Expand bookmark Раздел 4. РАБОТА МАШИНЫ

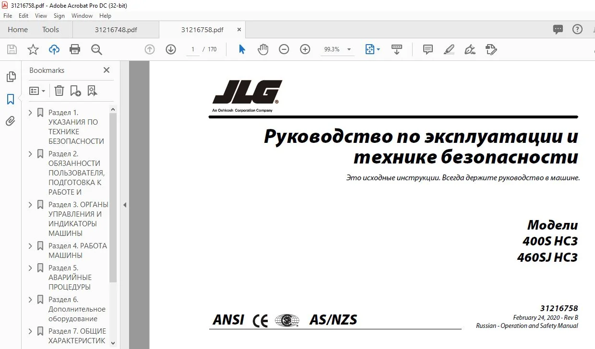(30, 246)
